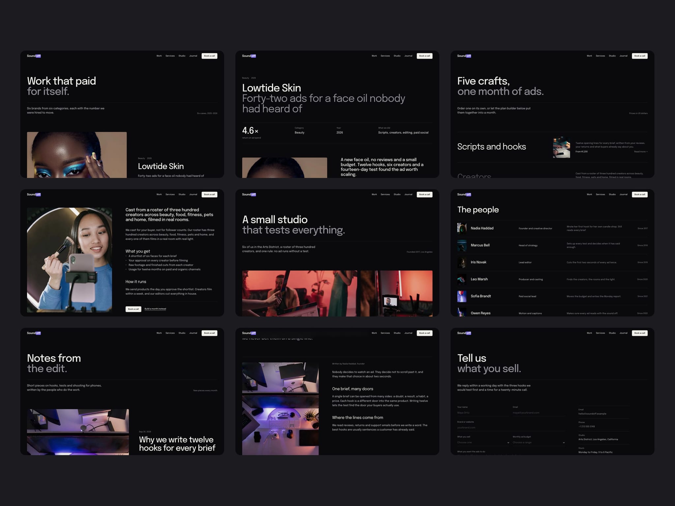Image resolution: width=675 pixels, height=506 pixels.
Task: Click the Soundoff logo on the 'Tell us' page
Action: (x=464, y=333)
